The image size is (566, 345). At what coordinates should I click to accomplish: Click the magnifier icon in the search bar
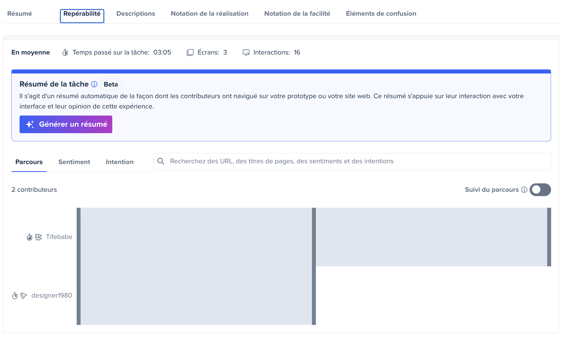tap(161, 161)
